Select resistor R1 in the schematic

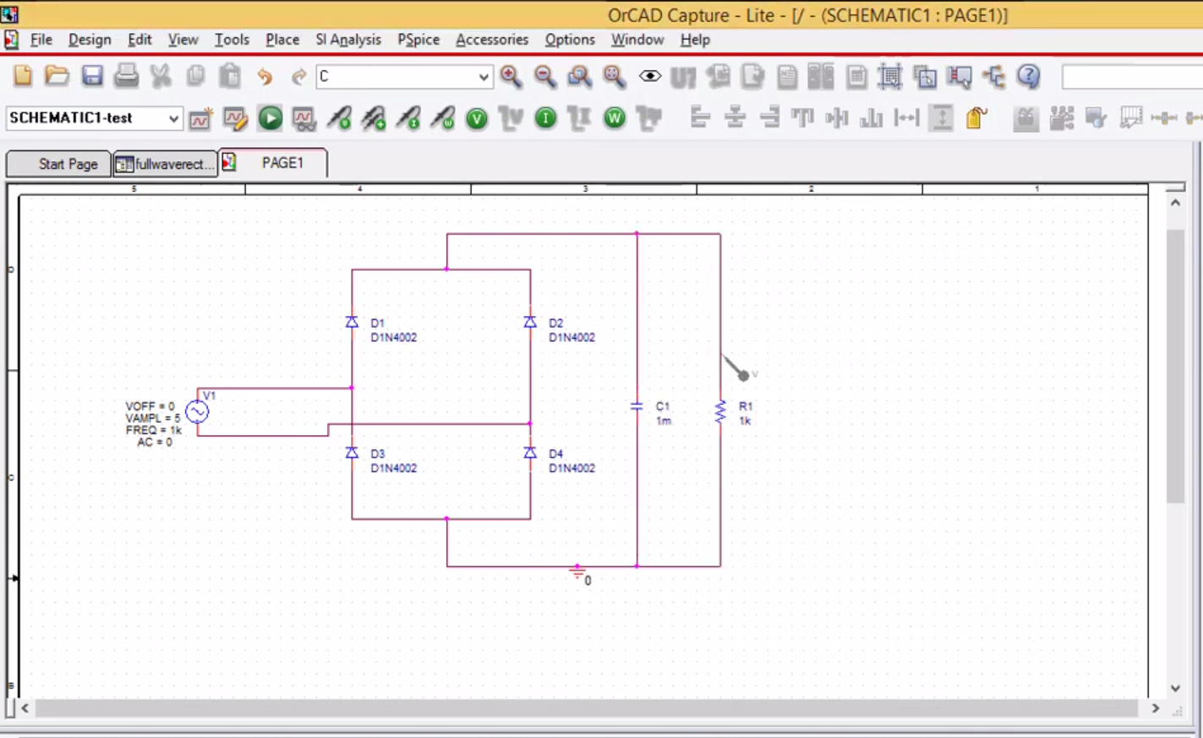click(720, 412)
